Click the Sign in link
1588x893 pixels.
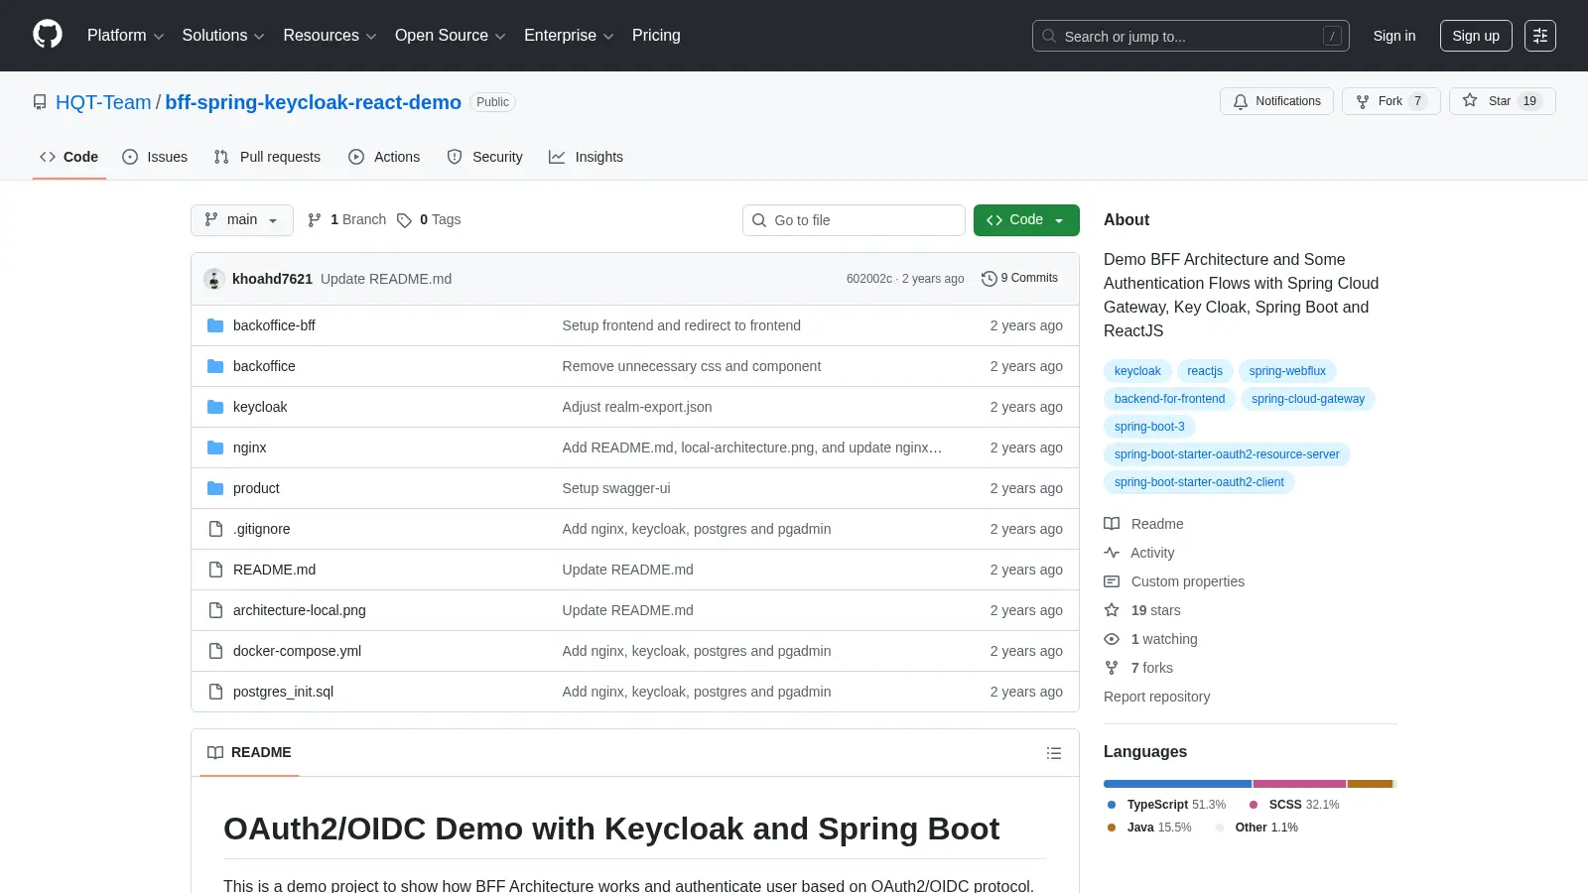point(1394,36)
